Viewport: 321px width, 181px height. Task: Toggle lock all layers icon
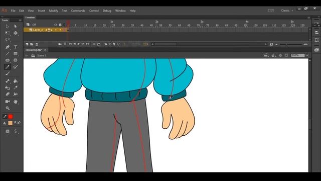(x=60, y=25)
